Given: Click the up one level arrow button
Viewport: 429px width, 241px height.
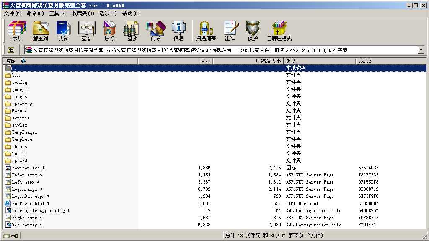Looking at the screenshot, I should coord(11,50).
